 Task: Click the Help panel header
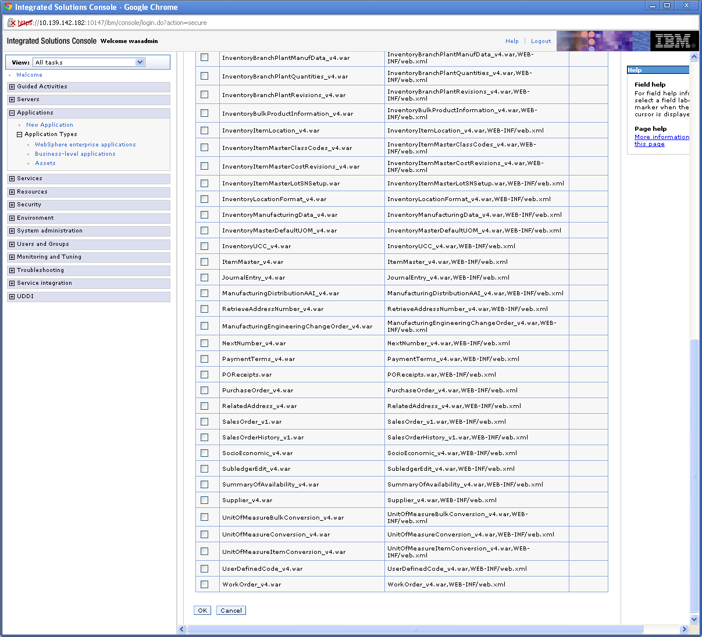[x=658, y=70]
